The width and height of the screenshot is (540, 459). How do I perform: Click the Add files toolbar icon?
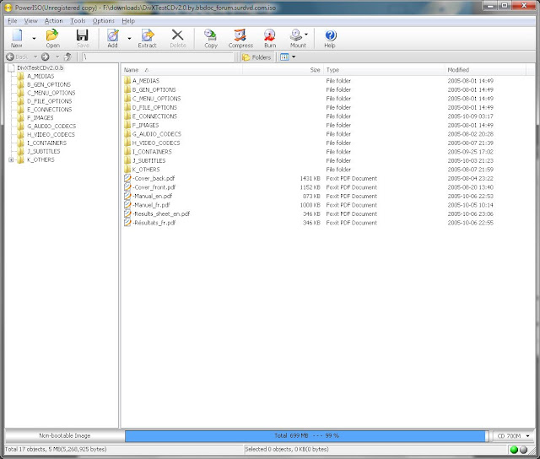(x=112, y=38)
